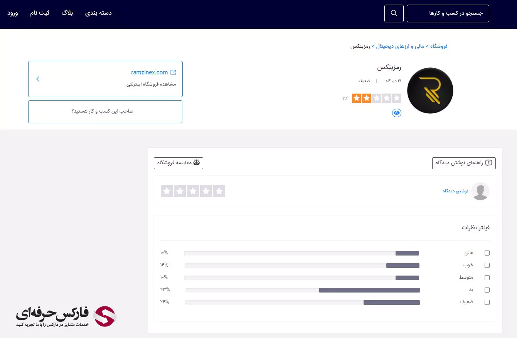
Task: Click the مشاهده فروشگاه اینترنتی text
Action: click(x=151, y=84)
